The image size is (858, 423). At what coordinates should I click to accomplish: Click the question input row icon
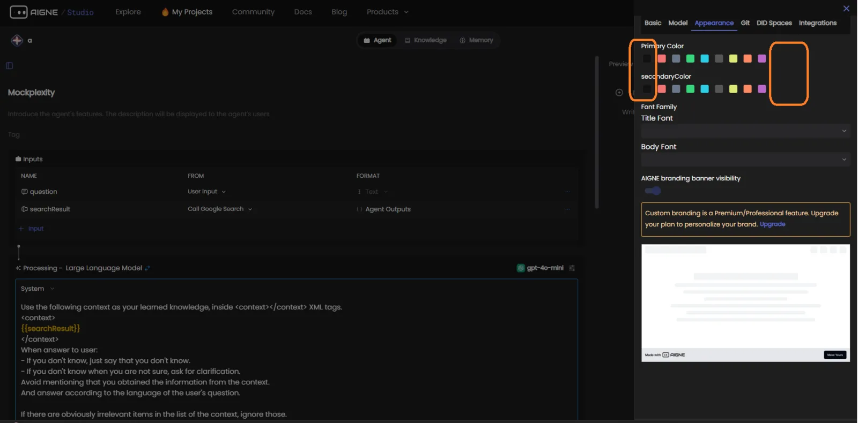(x=24, y=192)
